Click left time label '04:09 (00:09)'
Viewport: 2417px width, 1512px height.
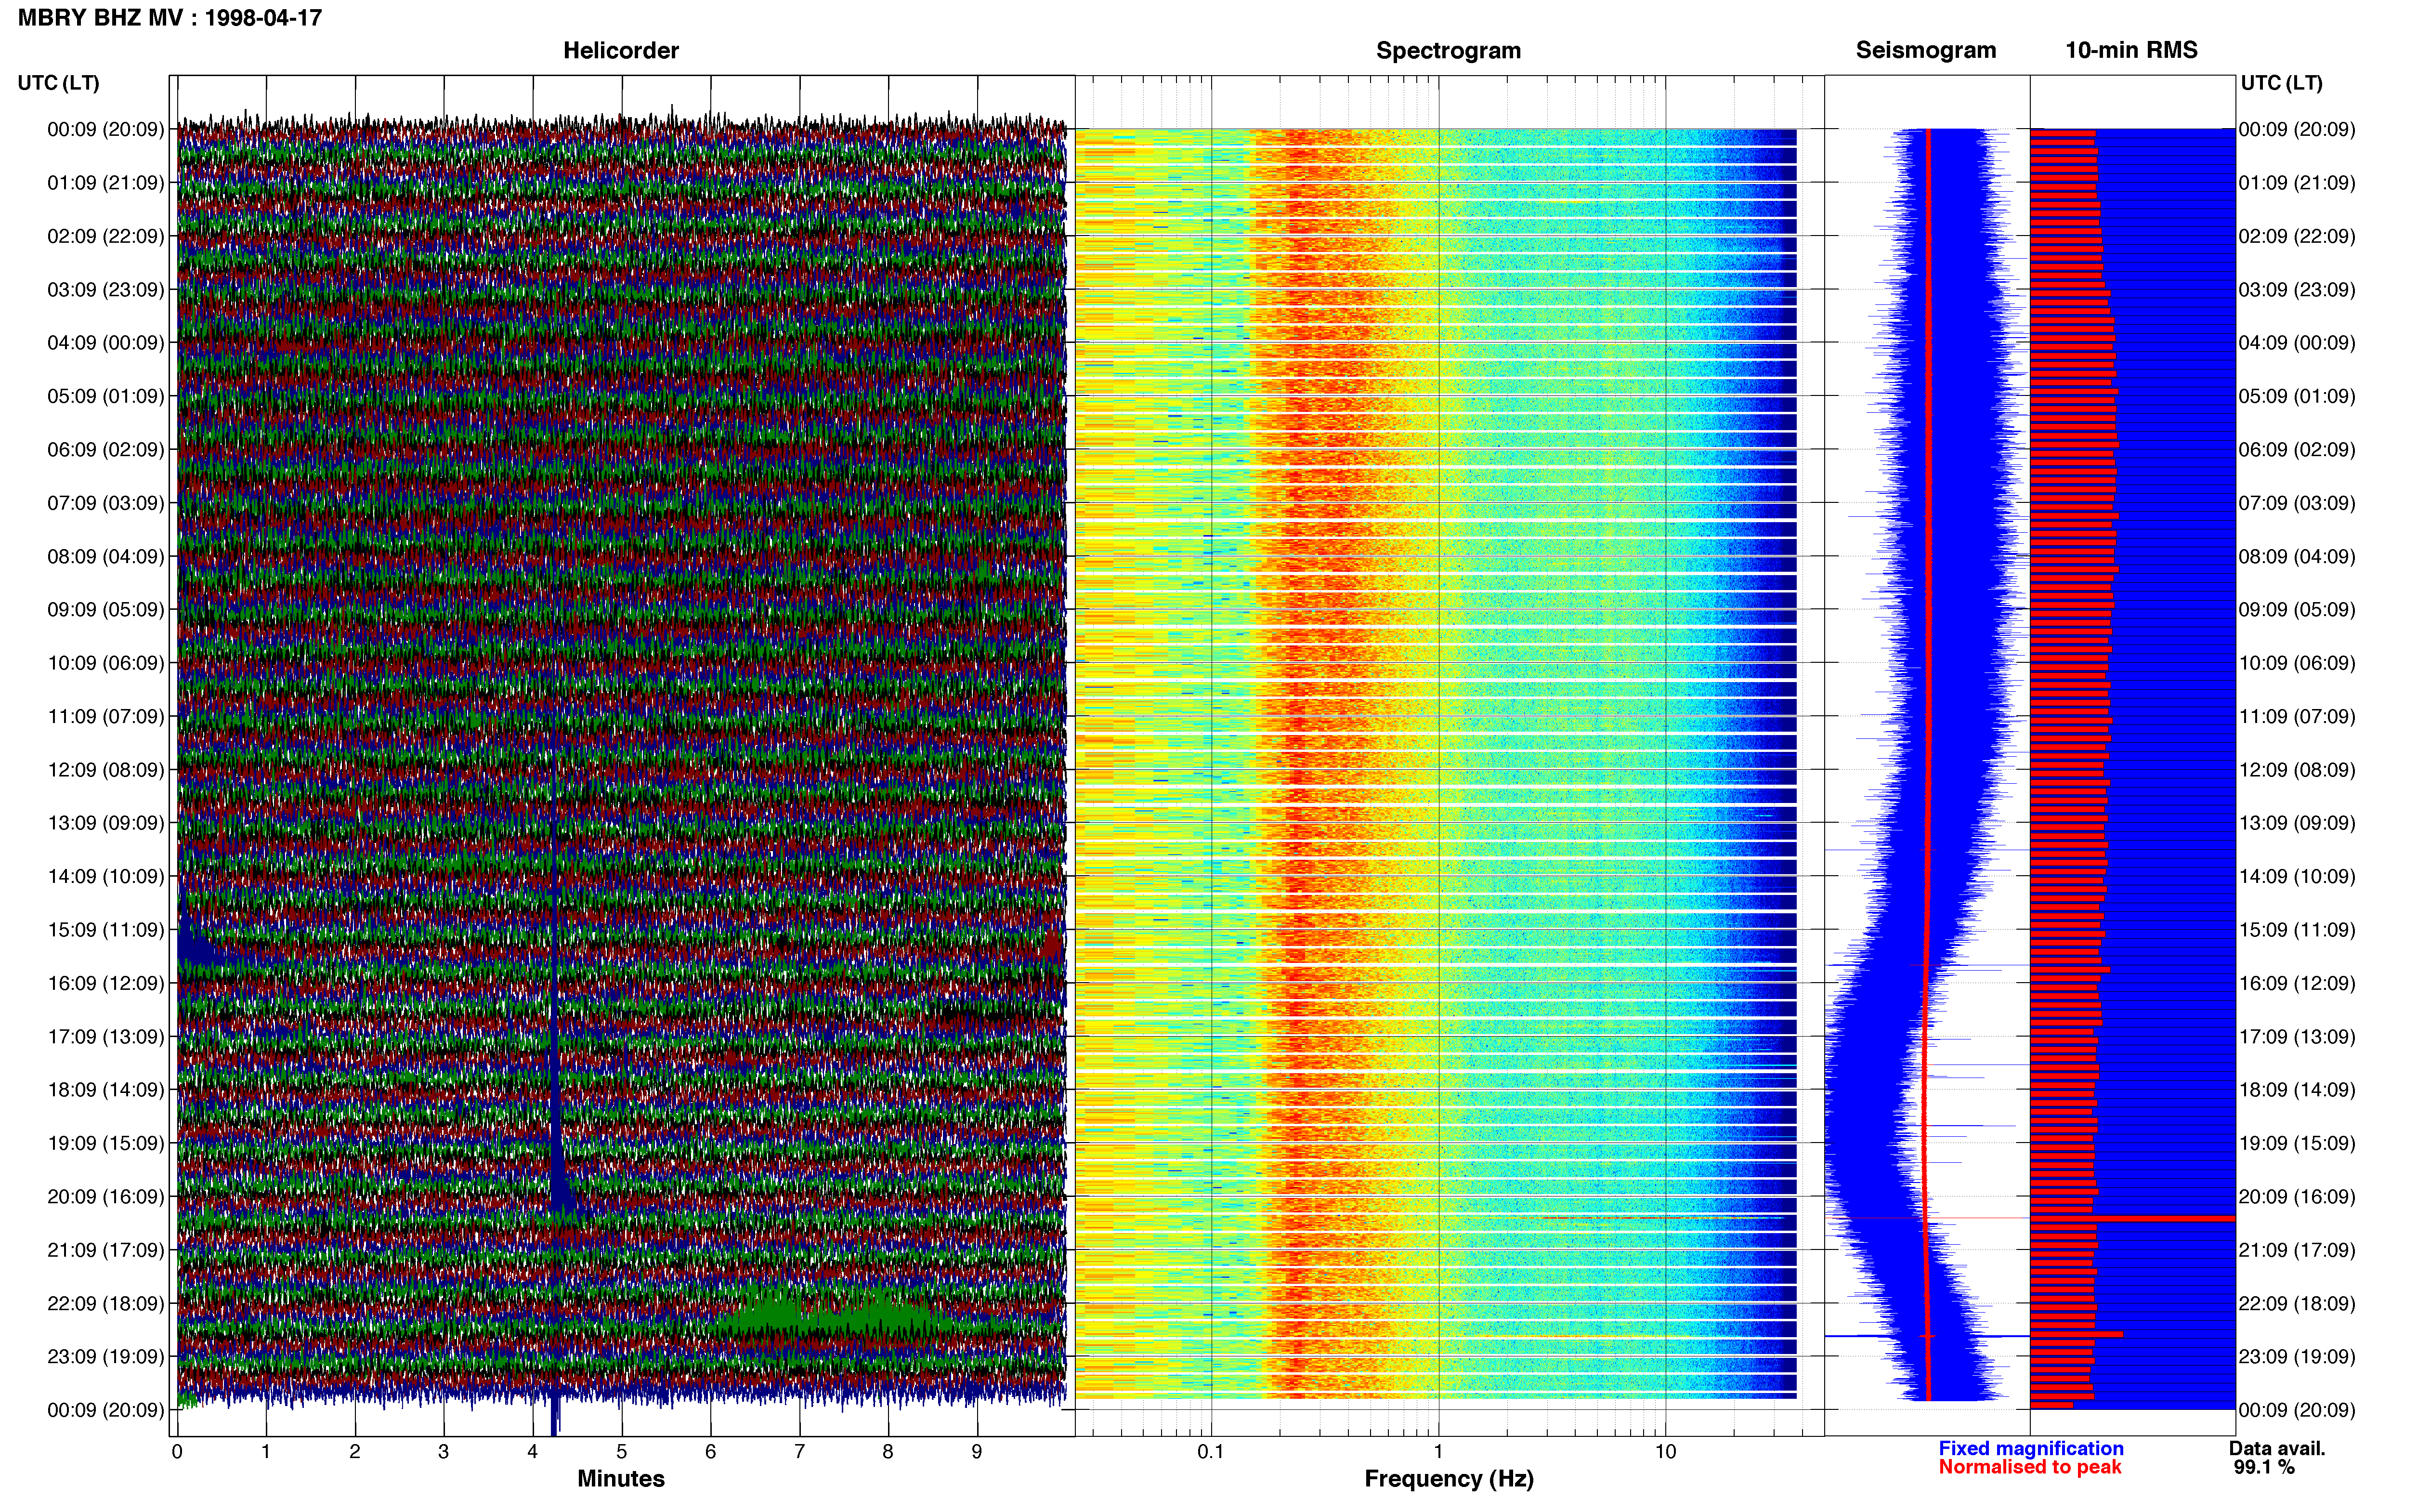point(106,343)
